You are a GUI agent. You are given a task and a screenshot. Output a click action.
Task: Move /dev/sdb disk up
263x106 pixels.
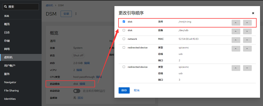[x=236, y=31]
